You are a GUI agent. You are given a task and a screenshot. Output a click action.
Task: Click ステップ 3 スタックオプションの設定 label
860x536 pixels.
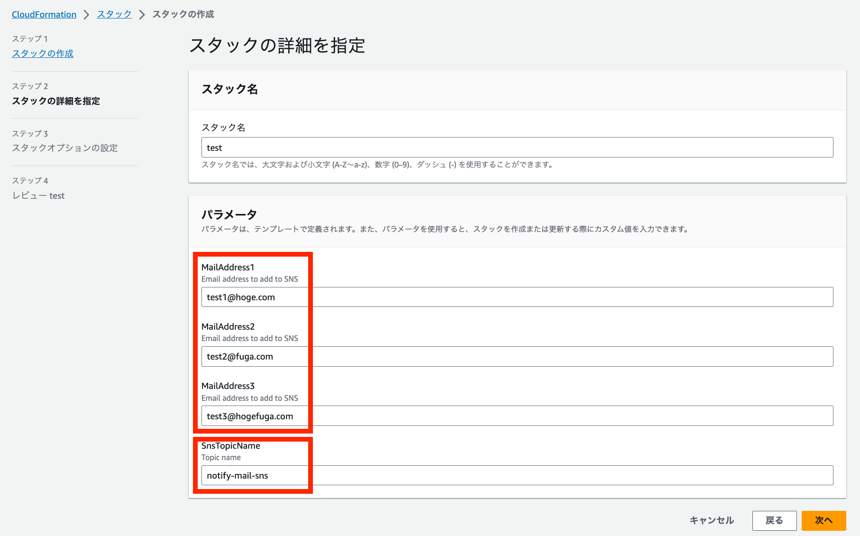point(64,148)
